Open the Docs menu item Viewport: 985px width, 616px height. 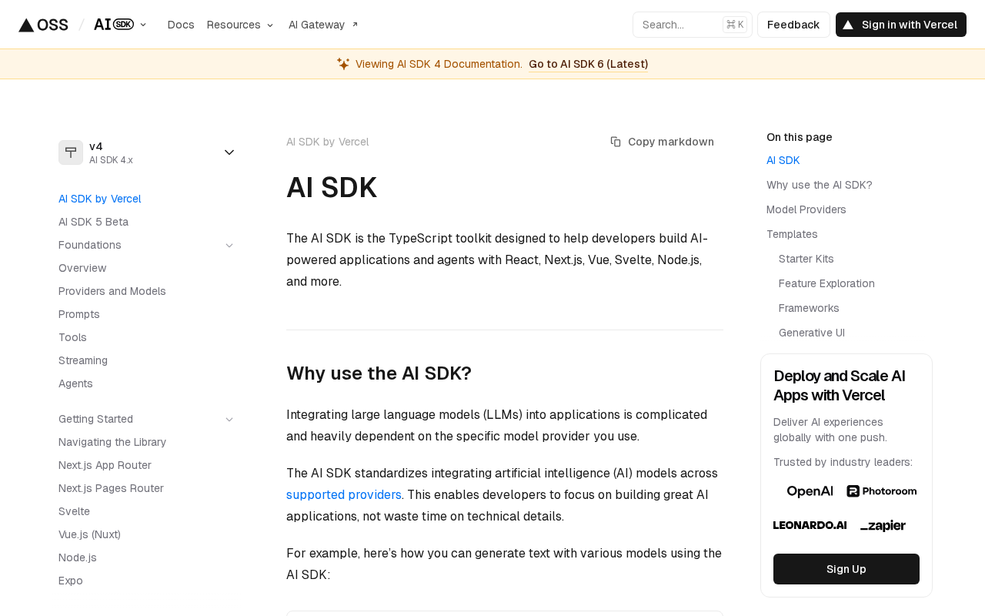point(181,25)
